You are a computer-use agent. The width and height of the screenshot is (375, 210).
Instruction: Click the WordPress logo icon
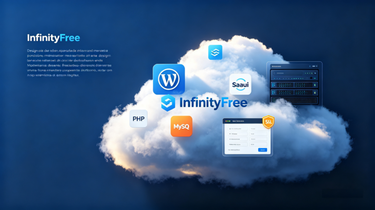tap(169, 79)
